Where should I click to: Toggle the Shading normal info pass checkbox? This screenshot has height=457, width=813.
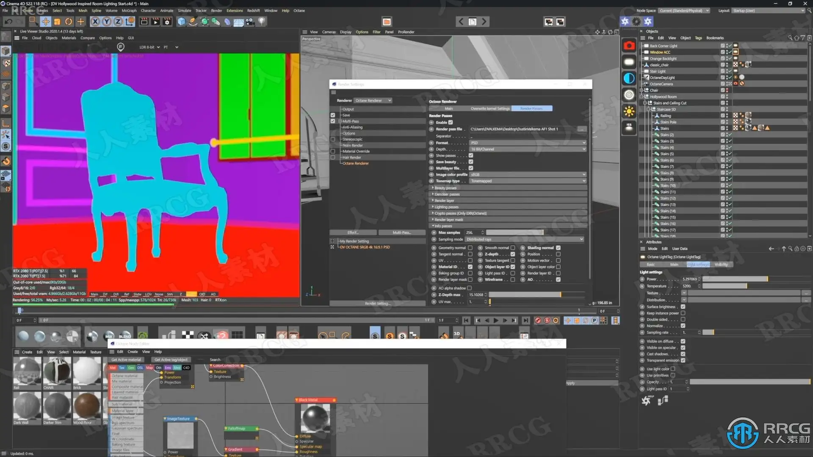point(558,248)
